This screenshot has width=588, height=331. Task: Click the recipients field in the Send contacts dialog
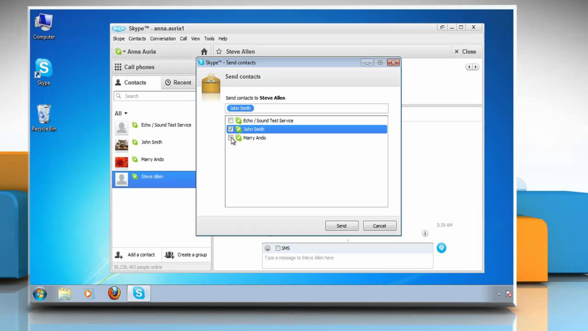pyautogui.click(x=306, y=108)
